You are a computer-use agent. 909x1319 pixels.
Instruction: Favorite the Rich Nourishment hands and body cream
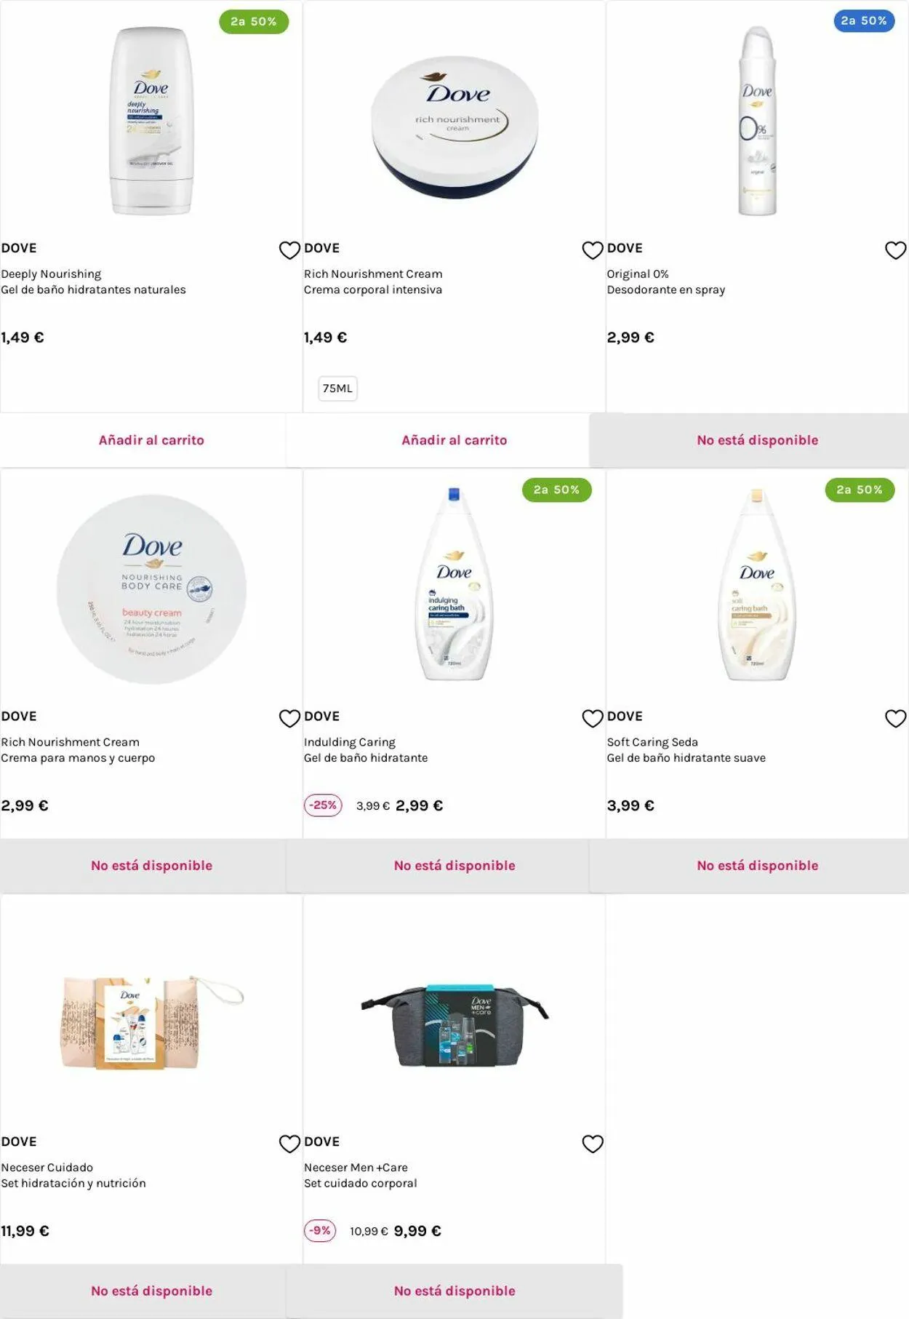289,719
